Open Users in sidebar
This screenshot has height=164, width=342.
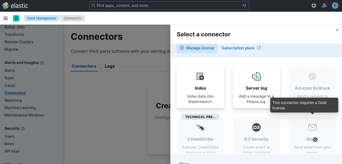tap(10, 136)
